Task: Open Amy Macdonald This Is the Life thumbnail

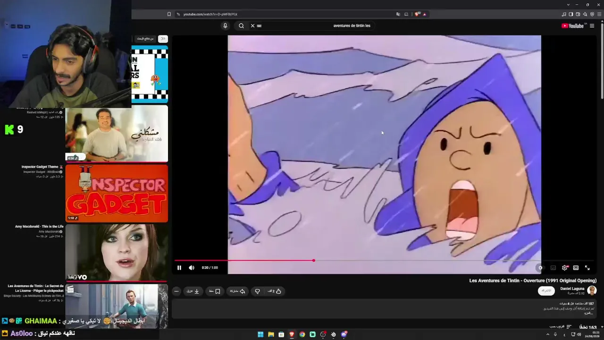Action: click(x=117, y=253)
